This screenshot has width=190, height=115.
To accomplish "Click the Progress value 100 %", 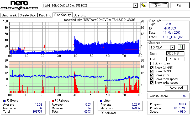I will click(x=182, y=104).
